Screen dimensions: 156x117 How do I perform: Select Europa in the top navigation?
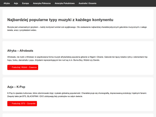pyautogui.click(x=25, y=3)
